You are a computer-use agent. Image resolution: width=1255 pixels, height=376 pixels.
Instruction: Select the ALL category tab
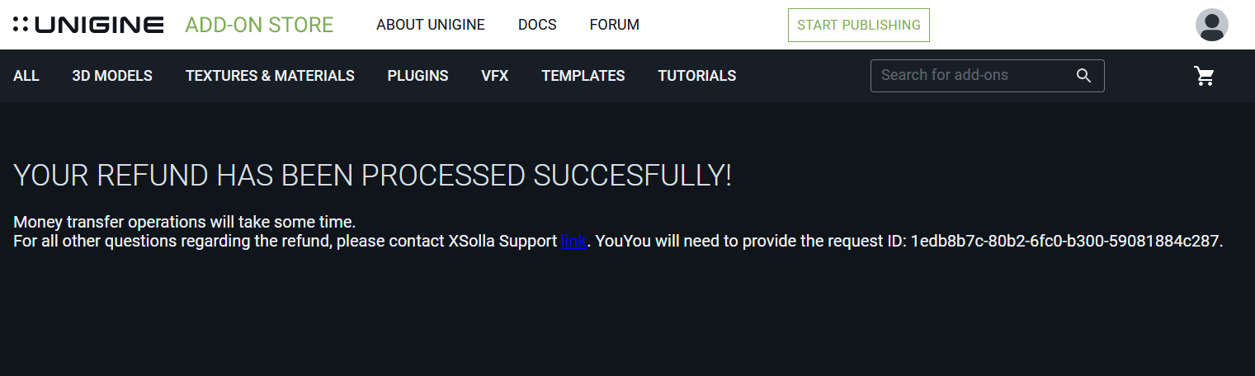pos(26,76)
